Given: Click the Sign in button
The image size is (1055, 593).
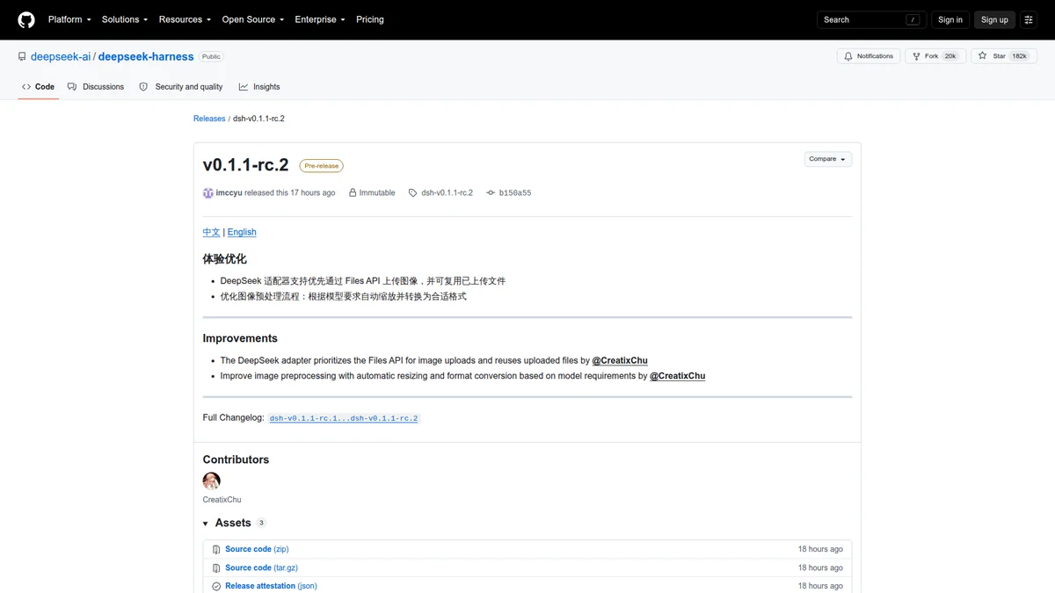Looking at the screenshot, I should [x=950, y=19].
